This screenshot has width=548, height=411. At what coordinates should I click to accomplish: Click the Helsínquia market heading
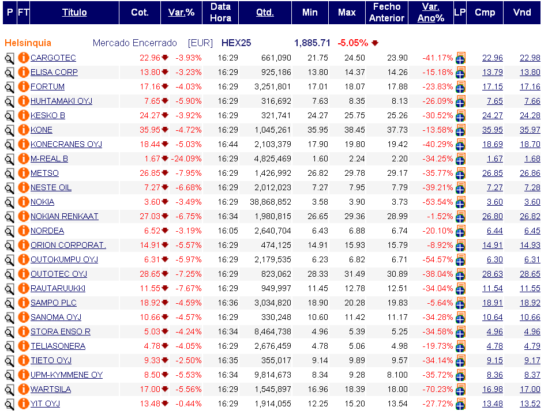28,43
